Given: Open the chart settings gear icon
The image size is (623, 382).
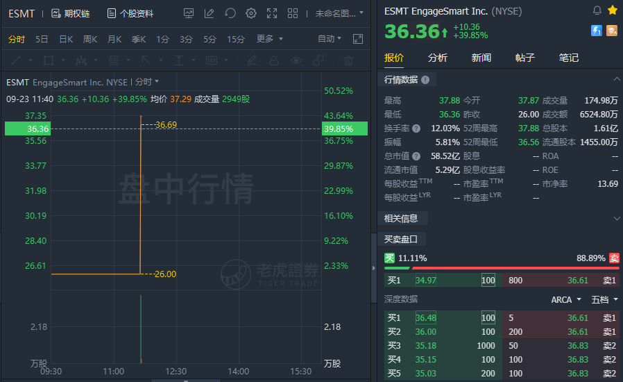Looking at the screenshot, I should point(251,13).
